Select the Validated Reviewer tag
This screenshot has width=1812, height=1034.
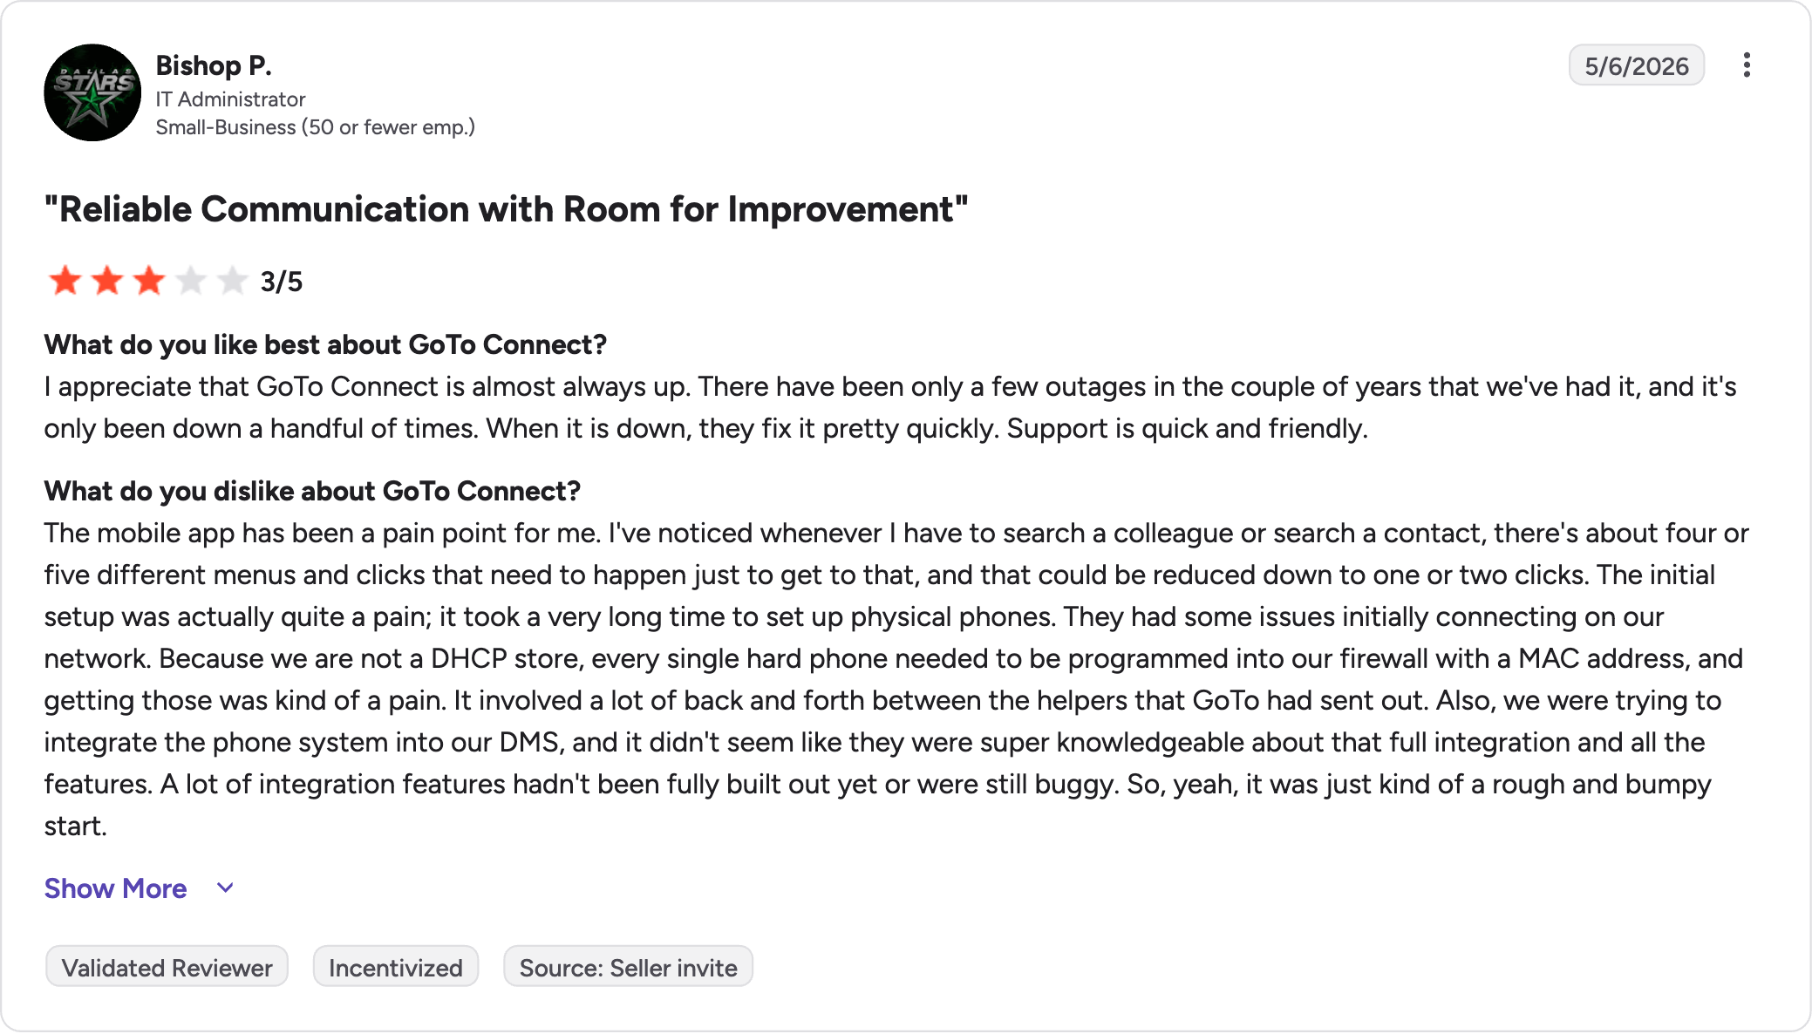point(167,967)
